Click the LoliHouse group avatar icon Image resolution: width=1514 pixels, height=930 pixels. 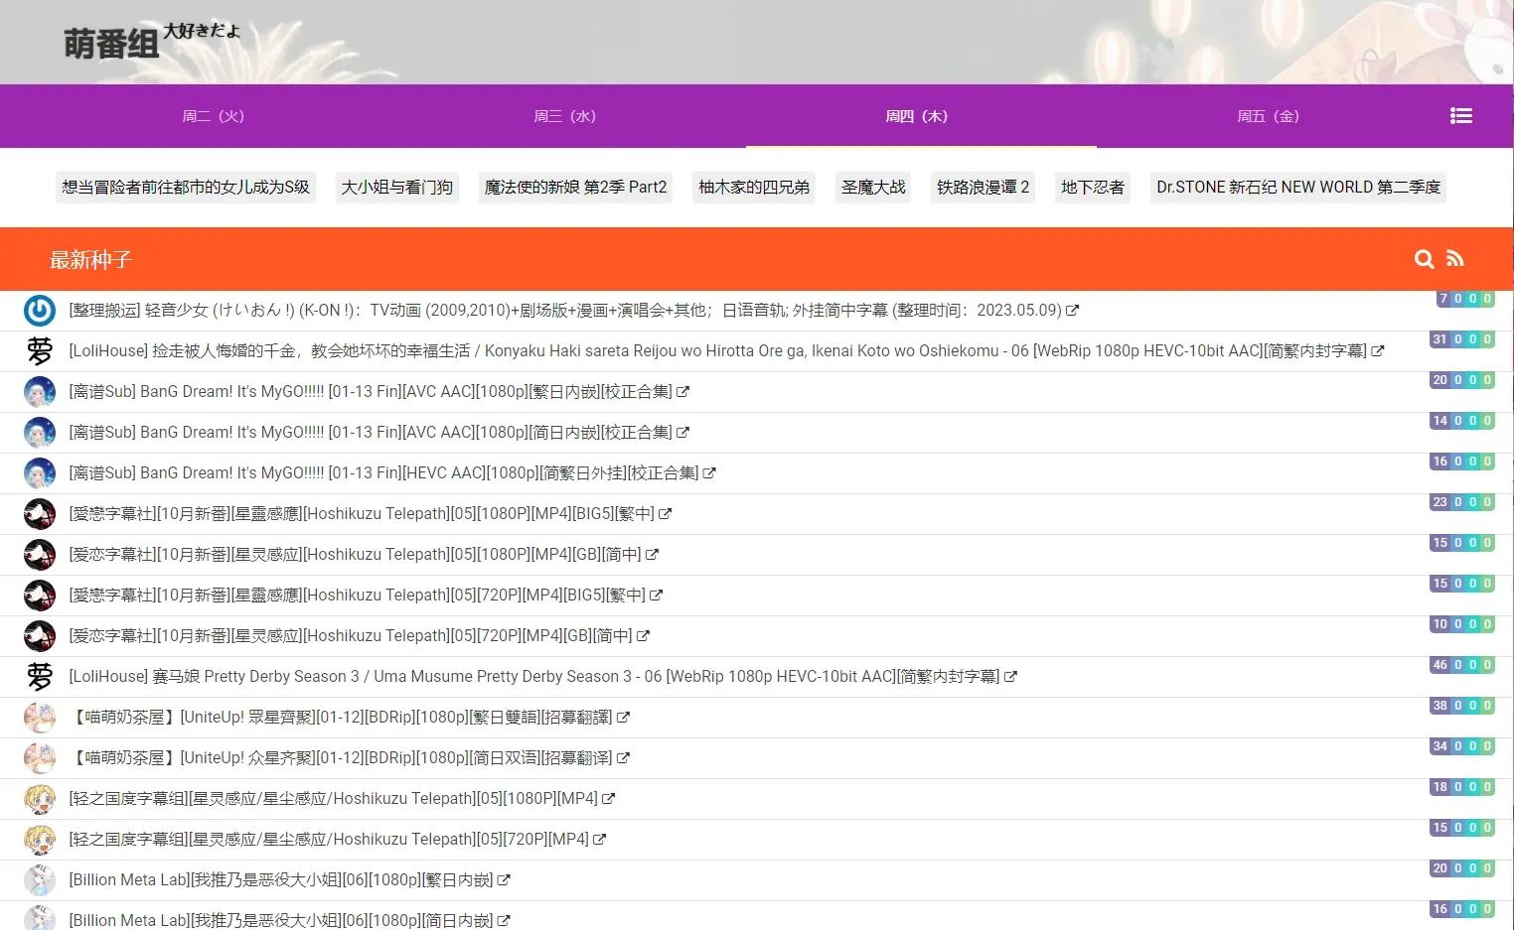pyautogui.click(x=40, y=350)
